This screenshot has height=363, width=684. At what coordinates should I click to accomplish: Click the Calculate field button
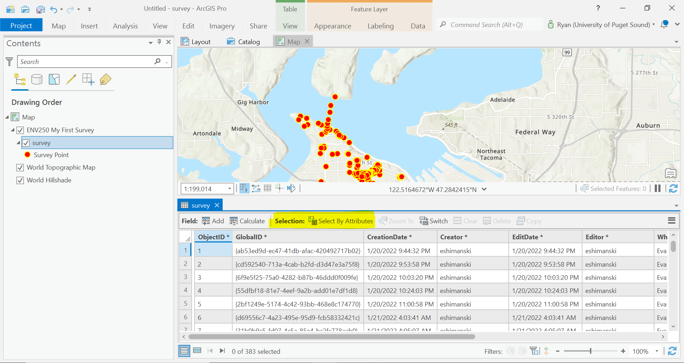click(247, 221)
